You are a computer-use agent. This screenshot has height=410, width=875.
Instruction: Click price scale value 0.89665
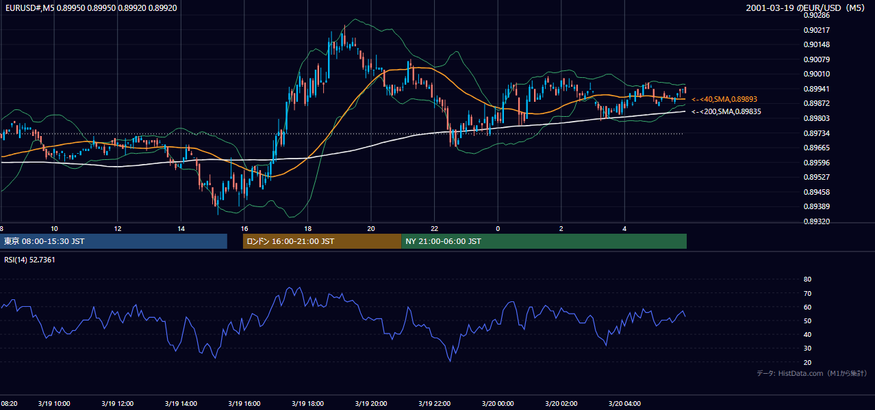817,148
